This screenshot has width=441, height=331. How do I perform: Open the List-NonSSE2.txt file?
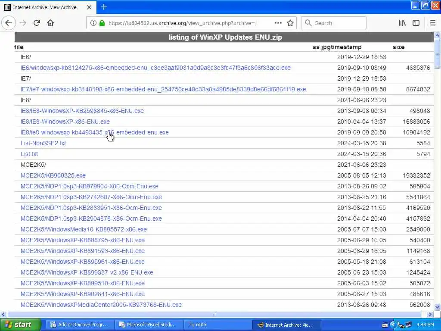[x=43, y=143]
